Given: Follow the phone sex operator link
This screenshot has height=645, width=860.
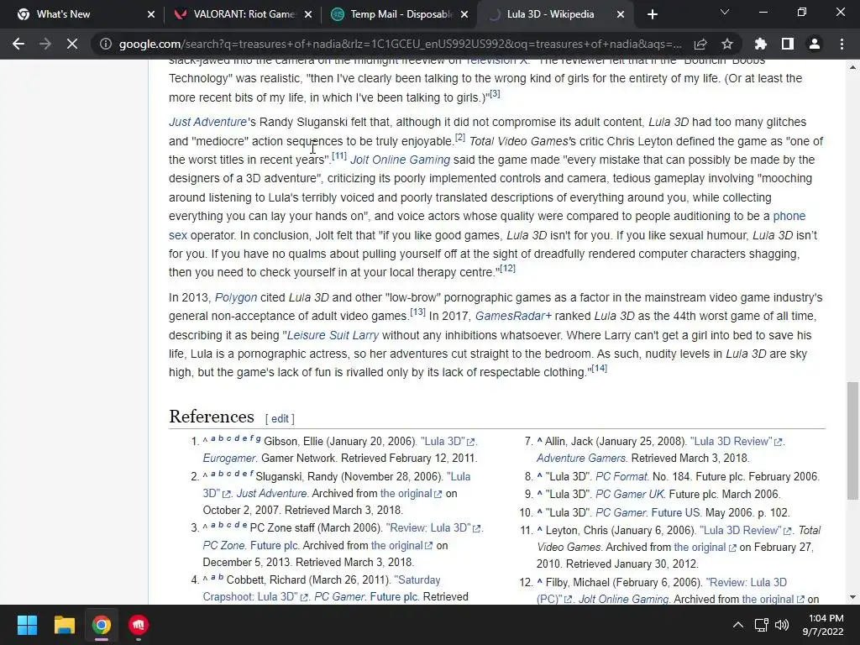Looking at the screenshot, I should [x=789, y=216].
